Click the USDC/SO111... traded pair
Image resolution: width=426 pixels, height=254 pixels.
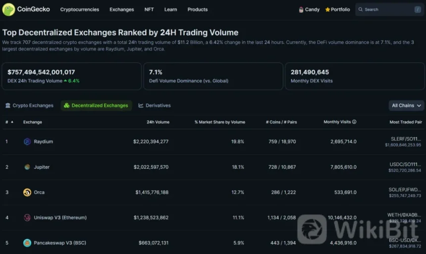[x=405, y=164]
